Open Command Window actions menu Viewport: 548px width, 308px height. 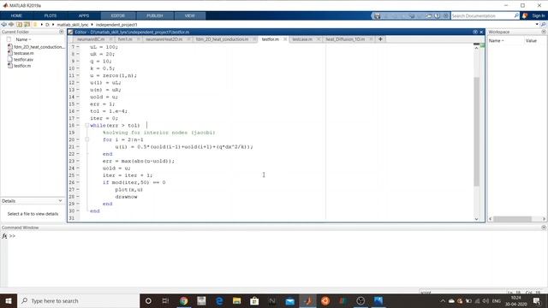point(544,228)
